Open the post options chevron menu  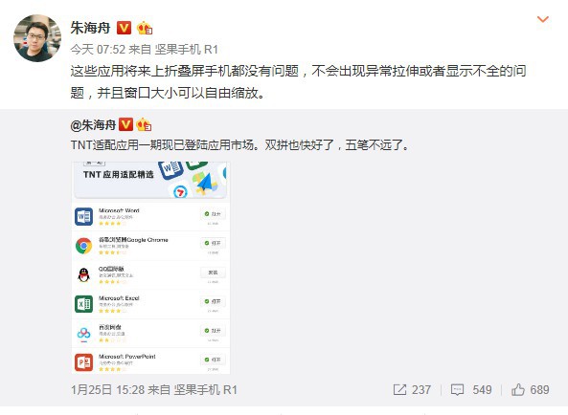(543, 19)
